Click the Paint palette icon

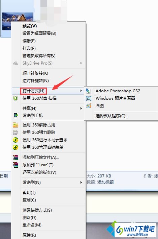click(x=89, y=106)
